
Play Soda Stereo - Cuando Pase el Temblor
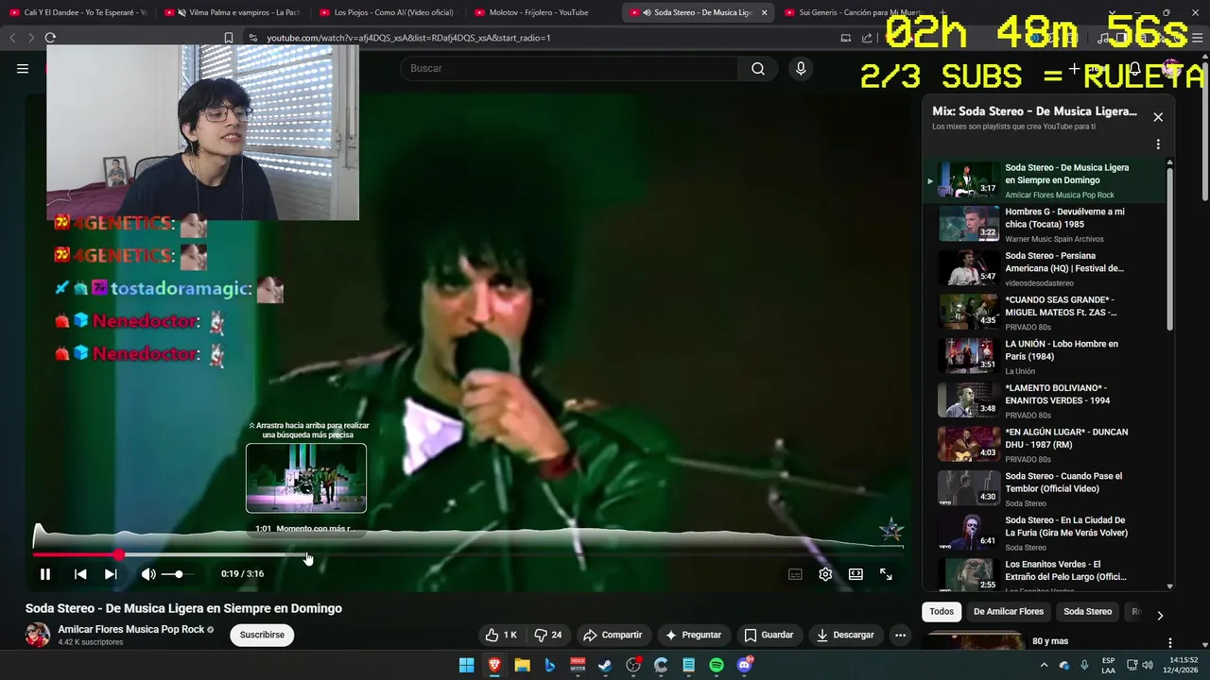[1045, 488]
